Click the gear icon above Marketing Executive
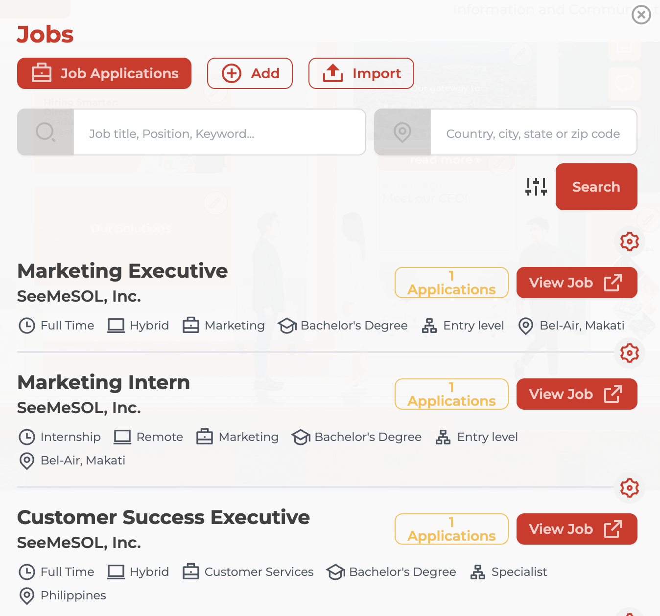 (630, 242)
